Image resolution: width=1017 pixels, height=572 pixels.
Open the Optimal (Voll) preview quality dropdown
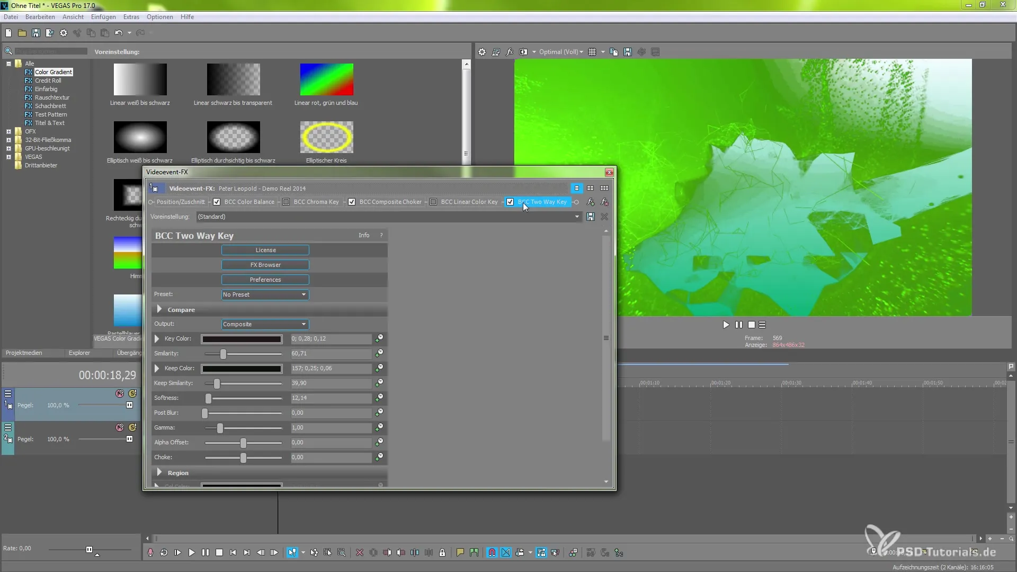click(561, 52)
